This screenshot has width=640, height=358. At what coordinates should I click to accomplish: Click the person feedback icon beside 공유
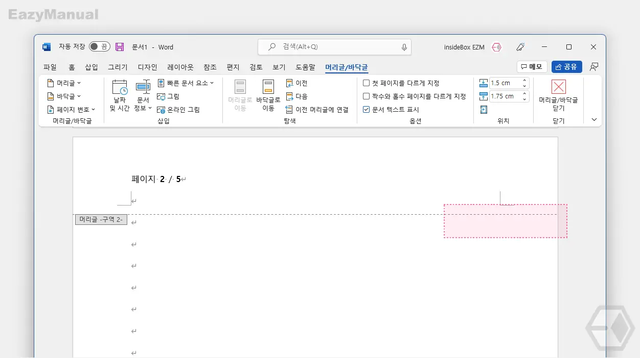pyautogui.click(x=593, y=67)
